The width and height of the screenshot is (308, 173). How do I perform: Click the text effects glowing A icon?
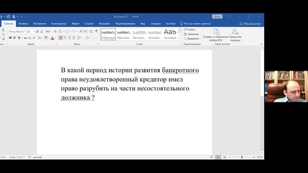(39, 37)
